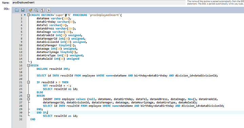Click line number 19 in the gutter
The image size is (244, 128).
point(21,76)
